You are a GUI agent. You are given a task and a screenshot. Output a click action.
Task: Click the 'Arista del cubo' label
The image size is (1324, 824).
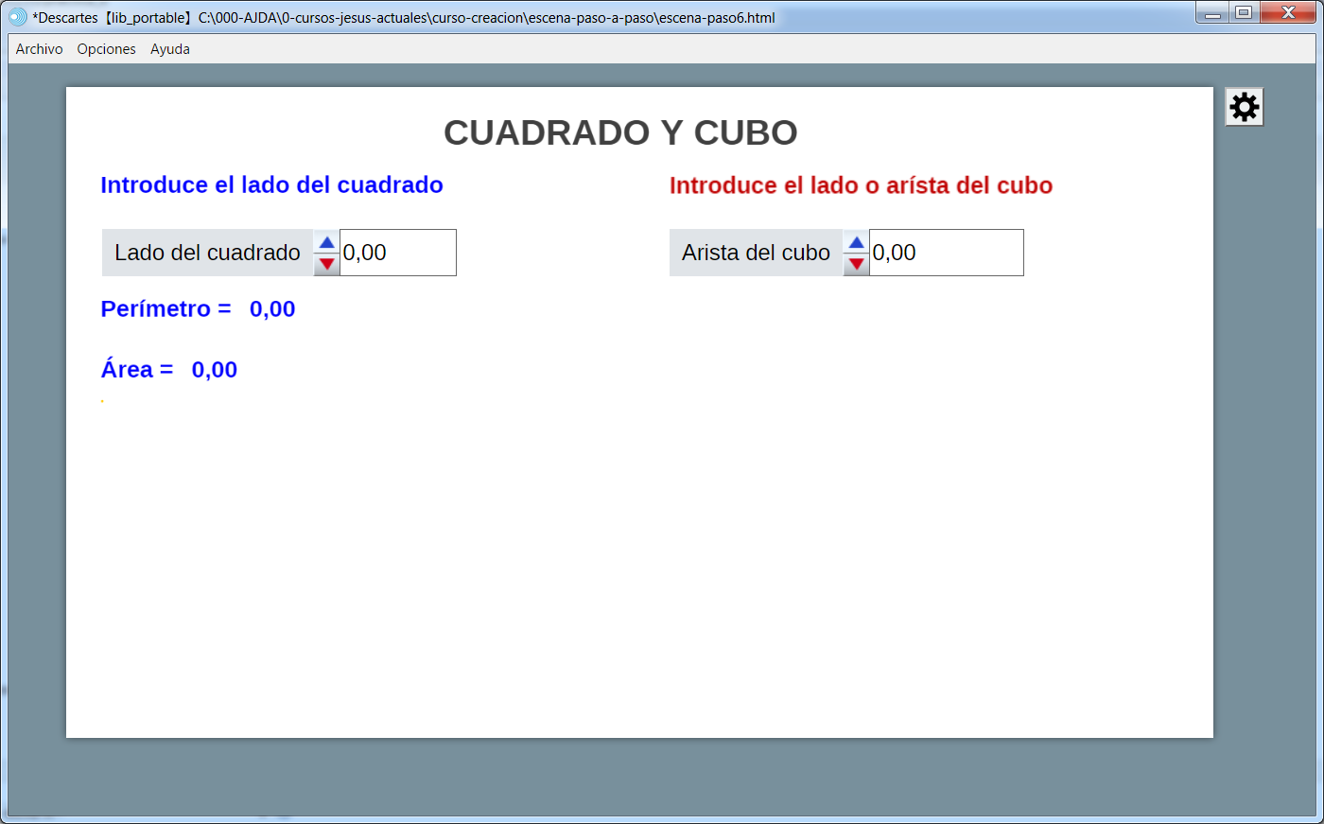coord(756,253)
